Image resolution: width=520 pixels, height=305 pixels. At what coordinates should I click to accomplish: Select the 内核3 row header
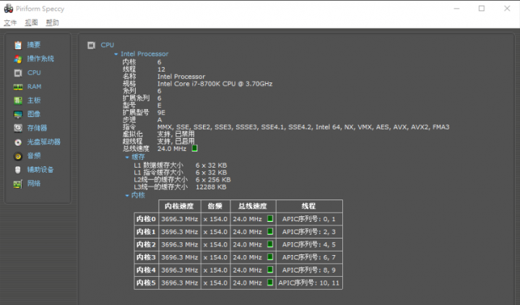[146, 257]
